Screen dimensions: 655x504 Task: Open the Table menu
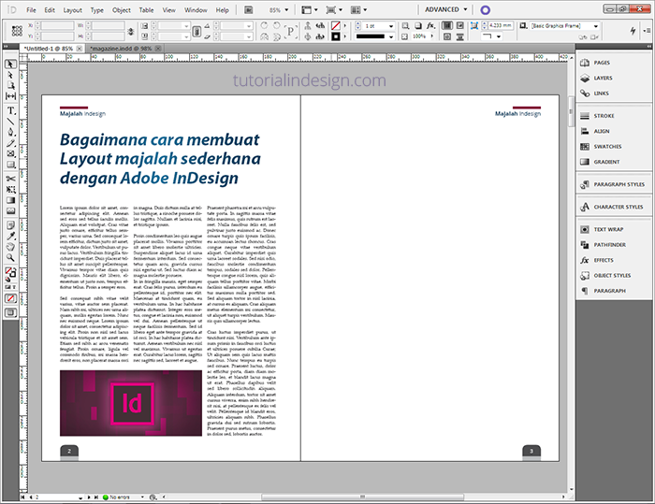[x=146, y=10]
